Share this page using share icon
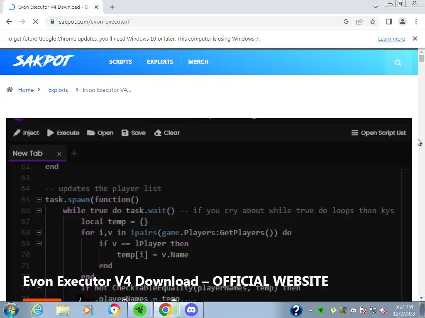 pyautogui.click(x=359, y=22)
